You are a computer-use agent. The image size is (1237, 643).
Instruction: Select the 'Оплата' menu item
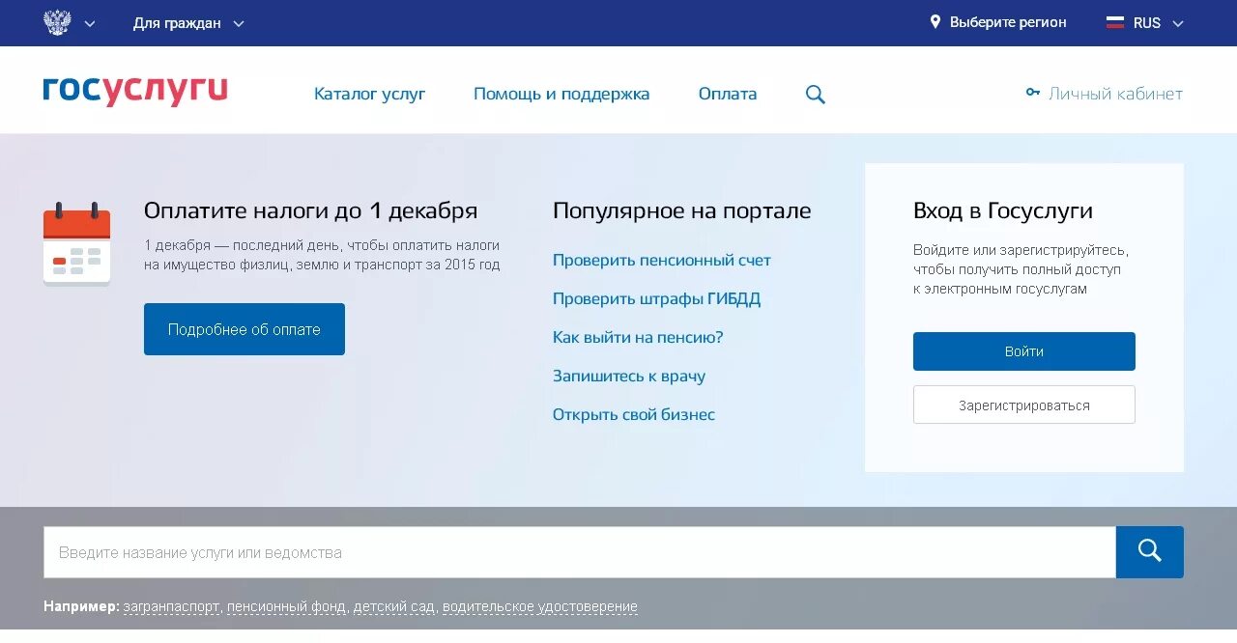click(728, 94)
